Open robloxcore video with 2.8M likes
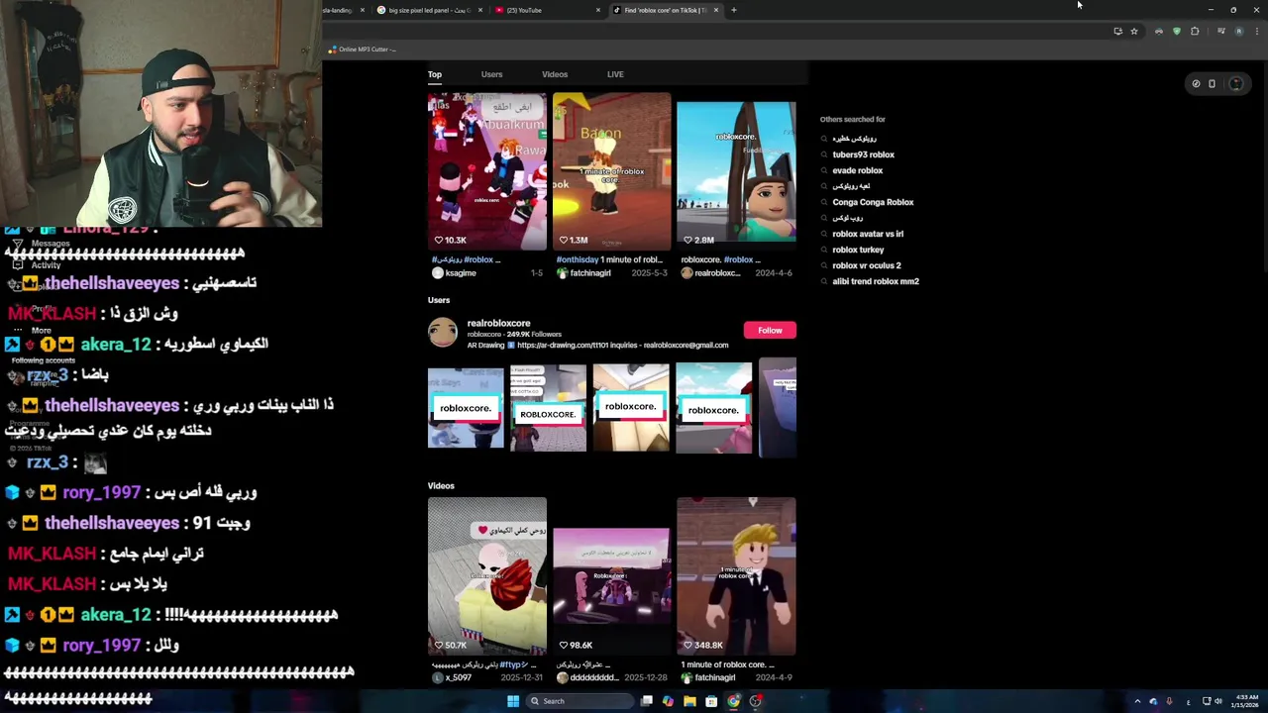Viewport: 1268px width, 713px height. coord(736,171)
